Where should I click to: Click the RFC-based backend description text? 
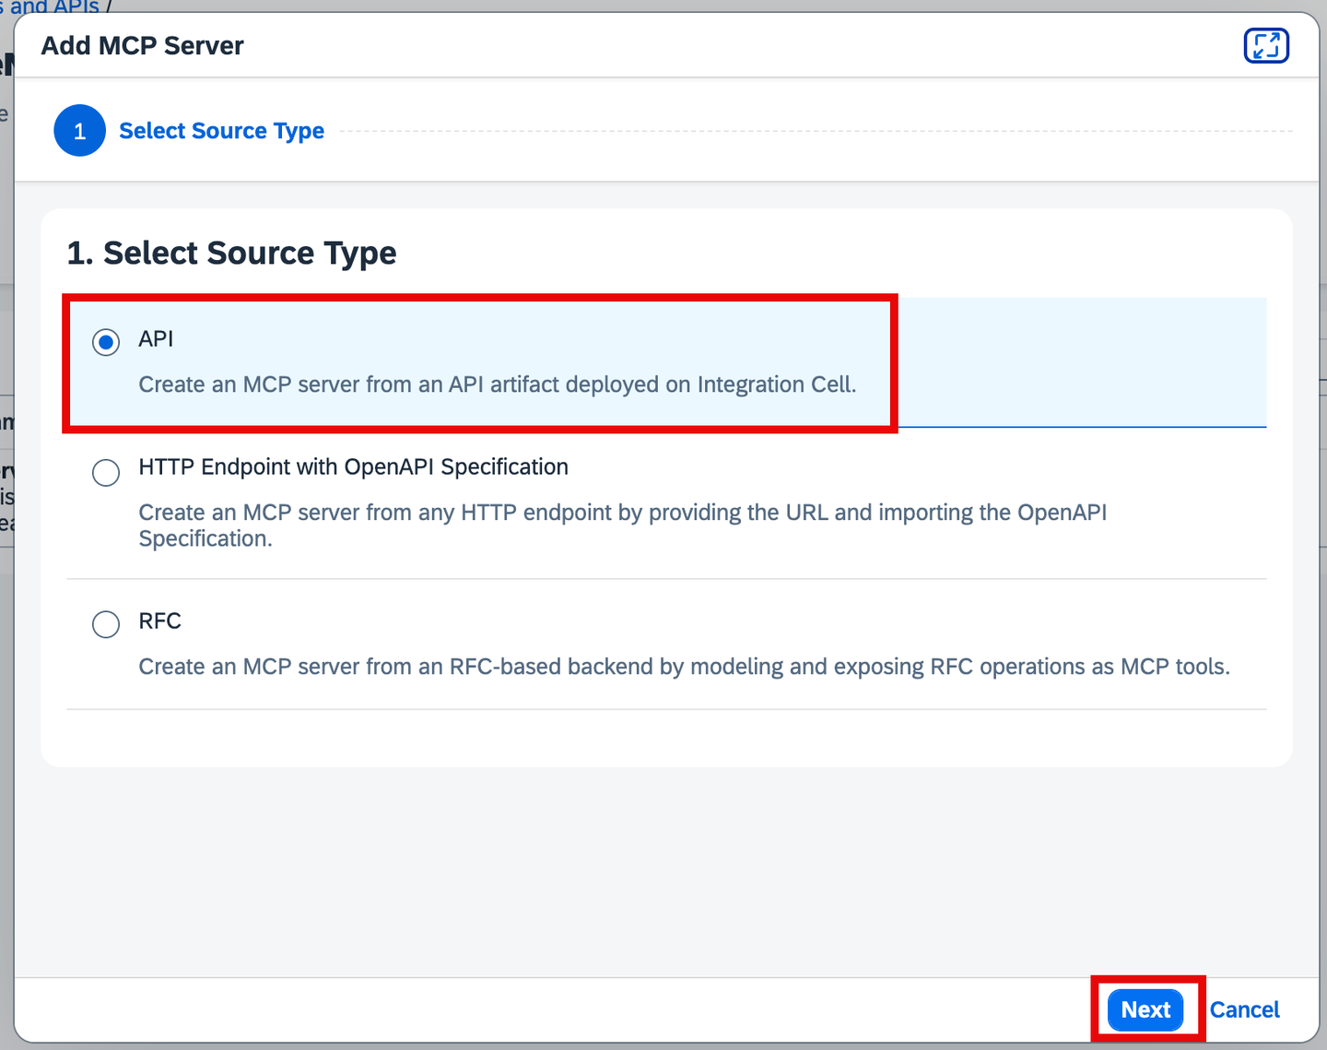[685, 667]
